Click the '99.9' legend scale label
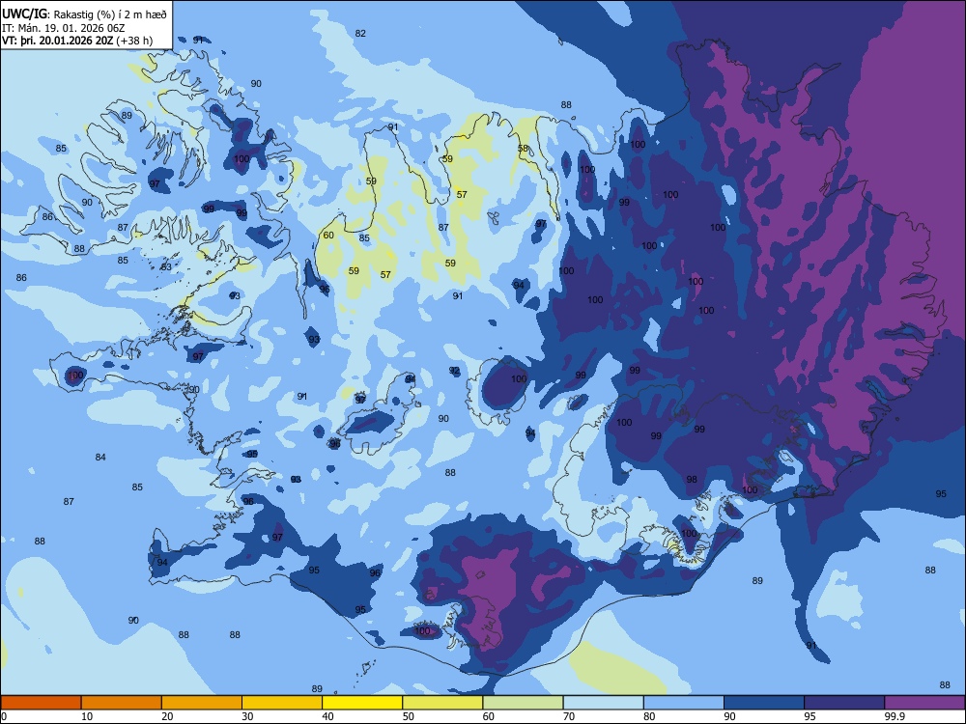966x724 pixels. tap(895, 716)
